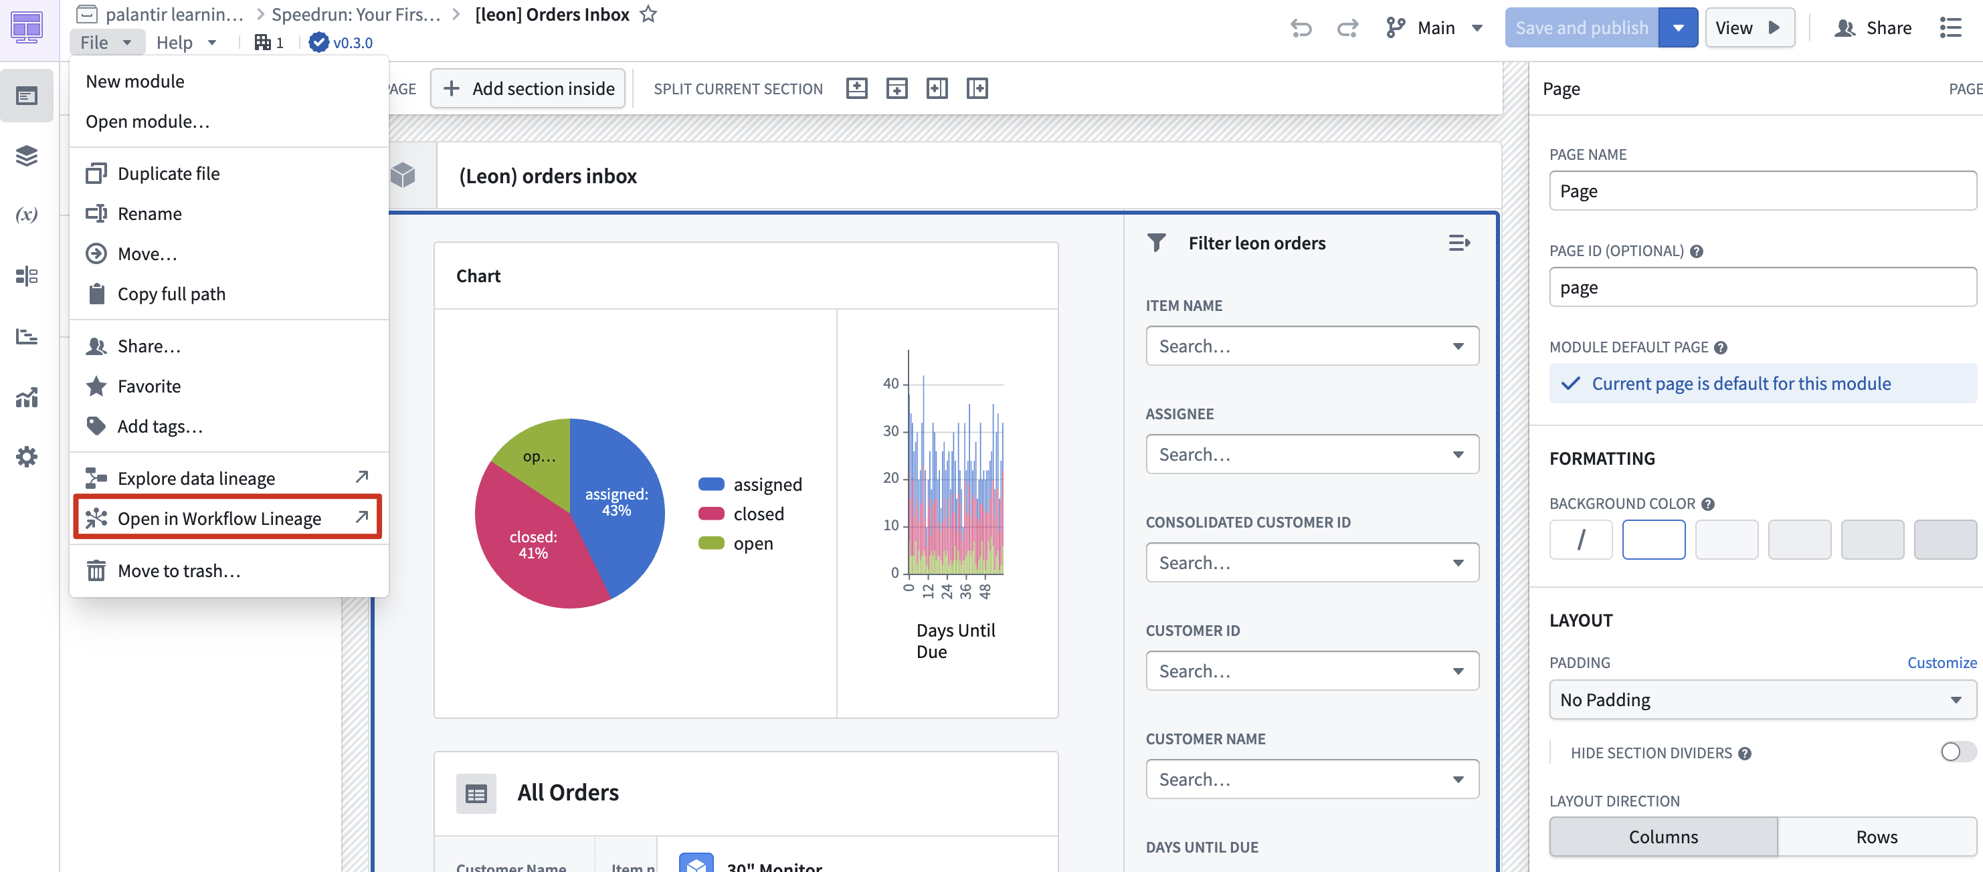Image resolution: width=1983 pixels, height=872 pixels.
Task: Click the redo arrow icon
Action: pos(1347,29)
